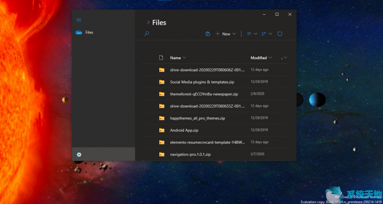Screen dimensions: 383x204
Task: Sort by the Modified column header
Action: (259, 58)
